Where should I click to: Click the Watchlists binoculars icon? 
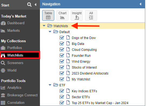pos(3,55)
